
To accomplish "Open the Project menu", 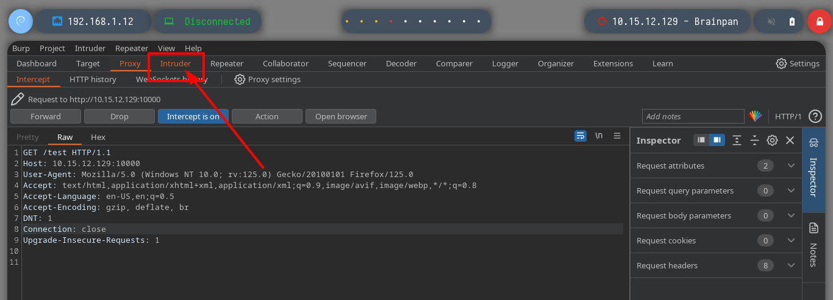I will 52,48.
